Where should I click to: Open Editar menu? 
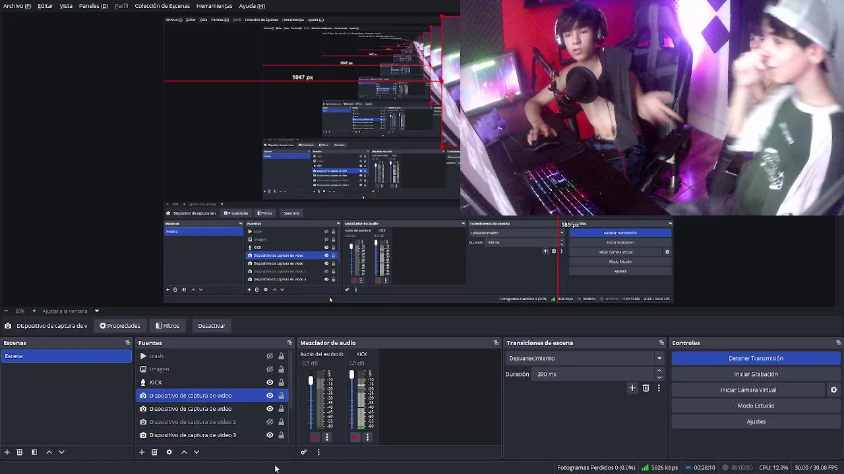45,6
